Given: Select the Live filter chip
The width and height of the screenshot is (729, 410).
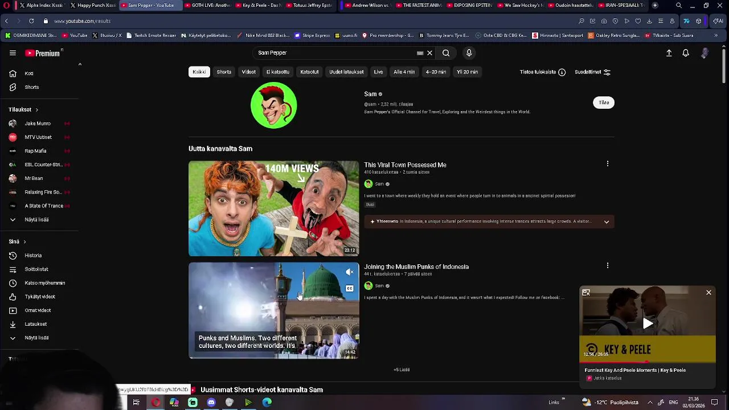Looking at the screenshot, I should click(x=378, y=72).
